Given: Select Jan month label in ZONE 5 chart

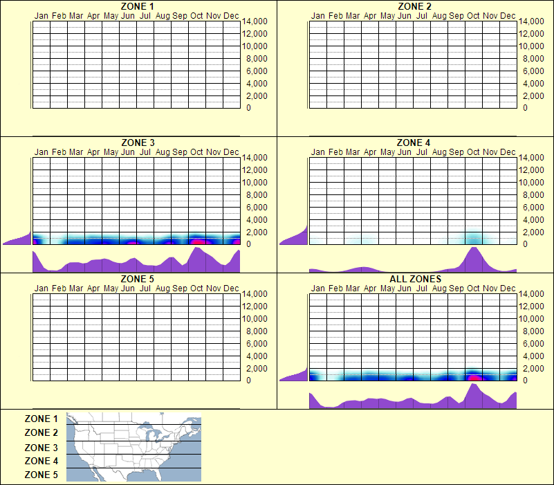Looking at the screenshot, I should pyautogui.click(x=41, y=289).
